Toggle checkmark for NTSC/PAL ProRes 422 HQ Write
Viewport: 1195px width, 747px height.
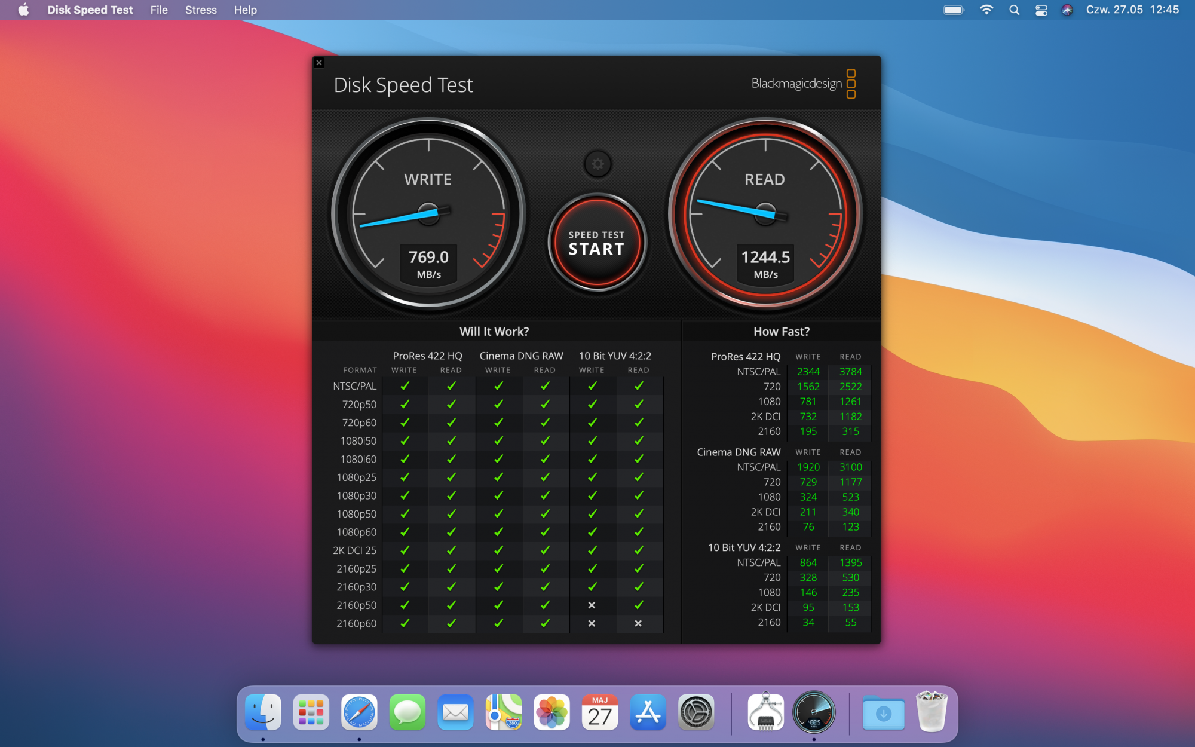click(x=403, y=387)
